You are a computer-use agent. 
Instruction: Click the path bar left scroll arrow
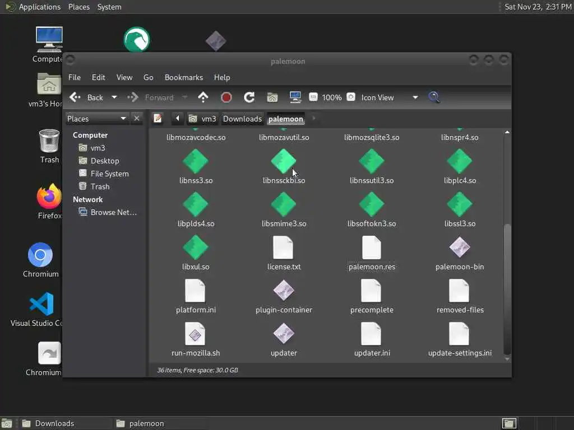coord(178,119)
